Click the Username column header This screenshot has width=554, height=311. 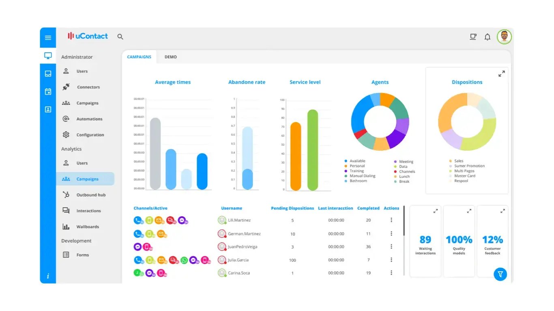pyautogui.click(x=232, y=208)
